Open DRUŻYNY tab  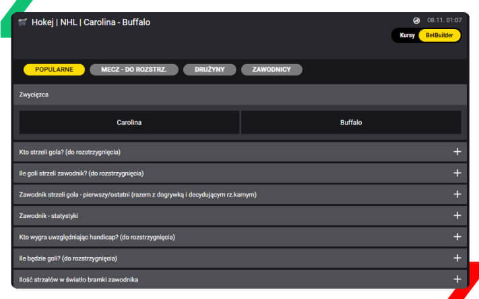click(x=210, y=70)
